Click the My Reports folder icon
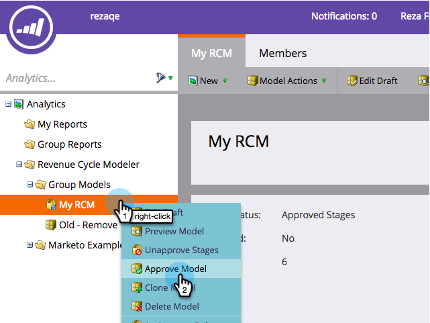The image size is (430, 323). coord(30,124)
